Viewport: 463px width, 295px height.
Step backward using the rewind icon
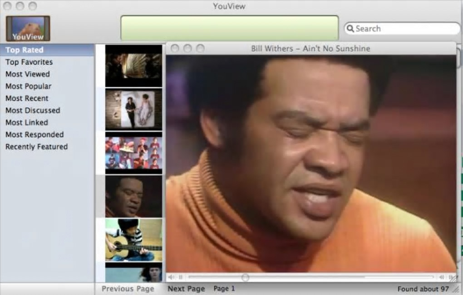[x=442, y=277]
